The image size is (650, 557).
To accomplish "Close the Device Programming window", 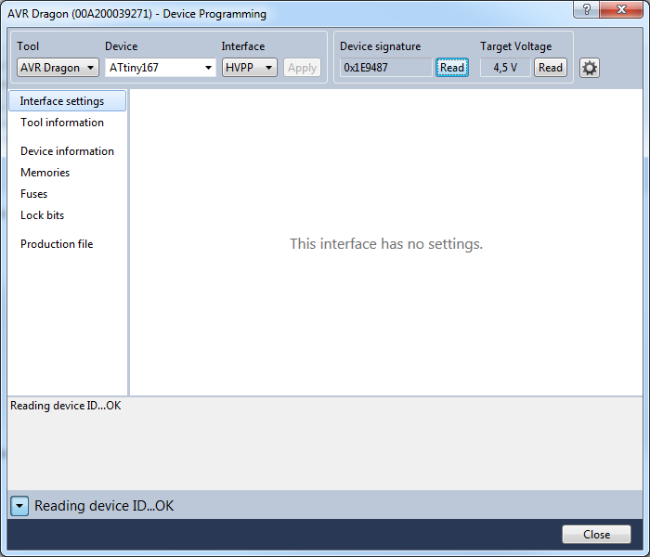I will pos(621,9).
